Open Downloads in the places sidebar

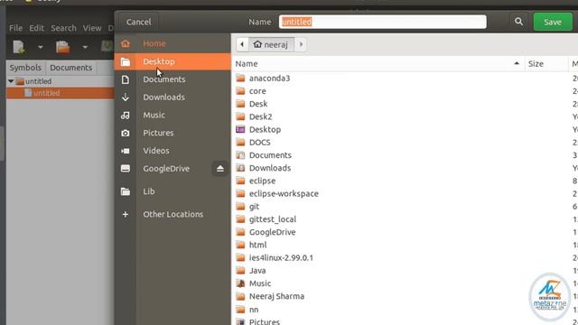click(172, 97)
